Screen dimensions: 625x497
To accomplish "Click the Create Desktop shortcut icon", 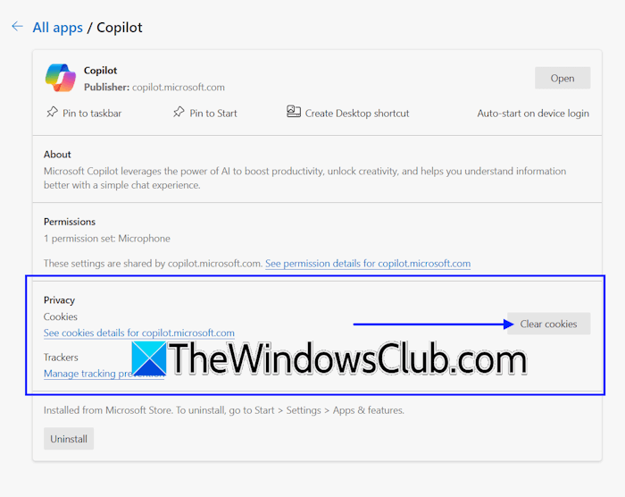I will coord(294,112).
